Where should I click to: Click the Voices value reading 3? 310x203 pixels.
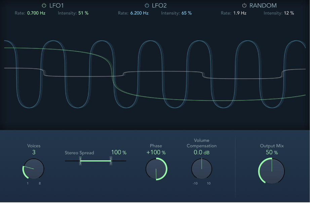(34, 152)
